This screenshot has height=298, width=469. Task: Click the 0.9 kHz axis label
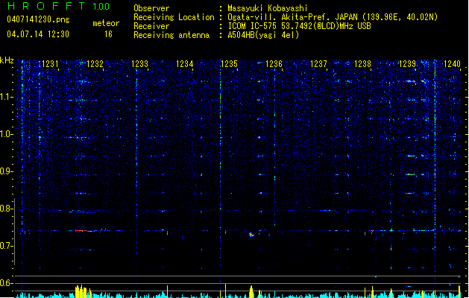pos(7,171)
